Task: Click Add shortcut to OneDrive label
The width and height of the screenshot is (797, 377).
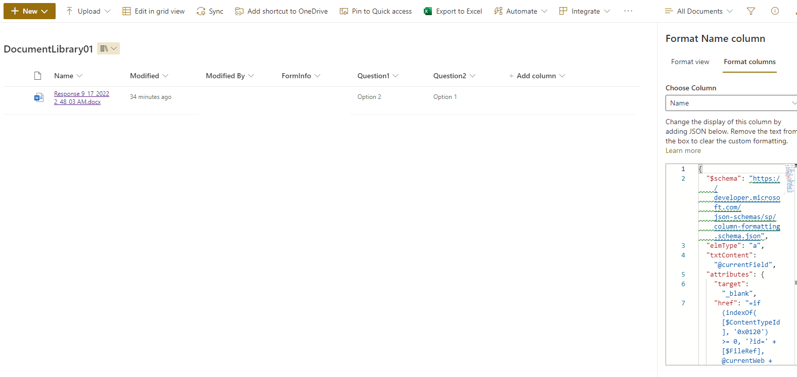Action: [287, 11]
